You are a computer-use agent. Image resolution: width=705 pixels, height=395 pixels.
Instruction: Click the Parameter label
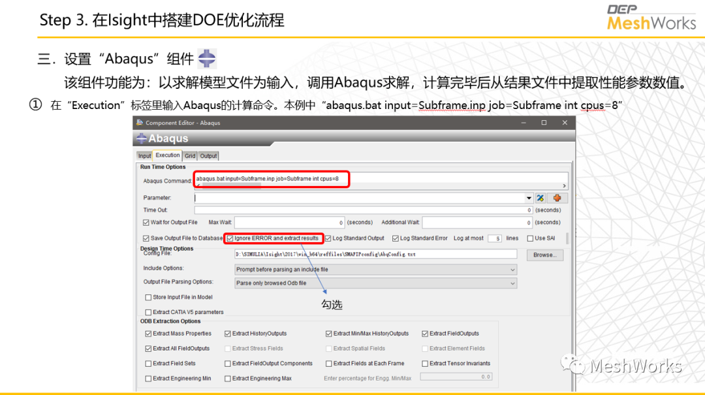point(157,197)
